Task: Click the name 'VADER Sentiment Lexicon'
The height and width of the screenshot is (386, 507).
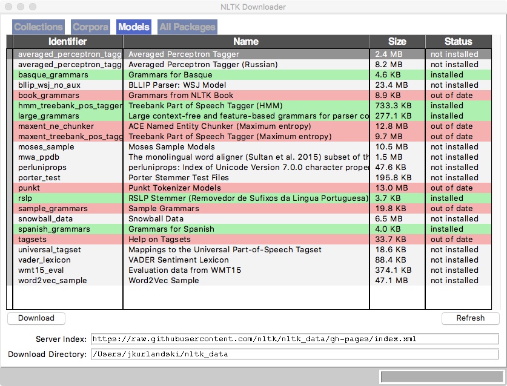Action: tap(179, 260)
